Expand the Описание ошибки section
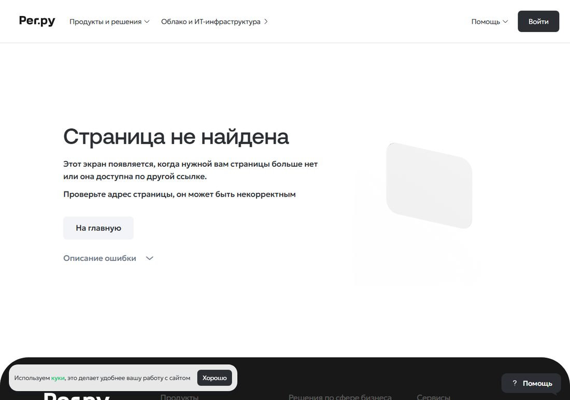This screenshot has height=400, width=570. click(108, 258)
